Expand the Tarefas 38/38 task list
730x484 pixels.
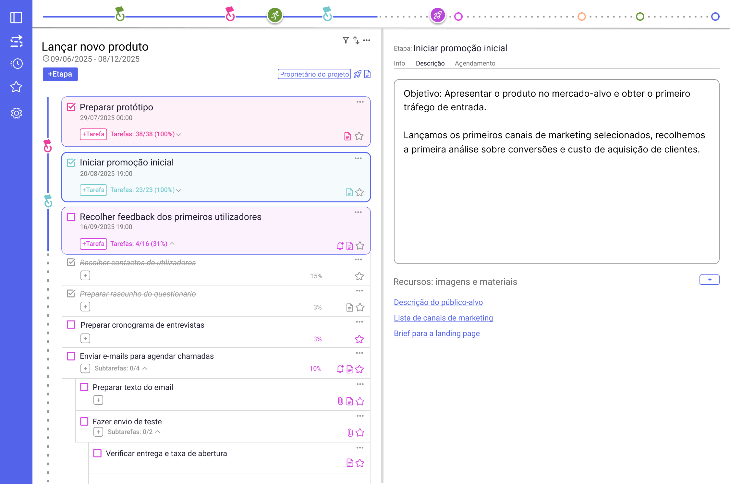click(x=178, y=134)
